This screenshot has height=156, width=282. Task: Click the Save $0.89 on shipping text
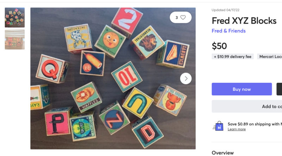pos(255,124)
